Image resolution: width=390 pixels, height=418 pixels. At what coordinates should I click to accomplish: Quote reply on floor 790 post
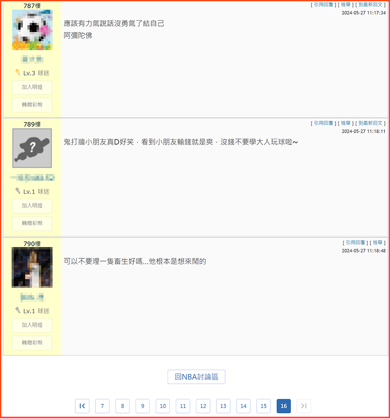pos(355,242)
